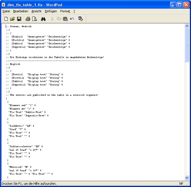Open the Datei menu
Viewport: 191px width, 187px height.
(x=6, y=11)
